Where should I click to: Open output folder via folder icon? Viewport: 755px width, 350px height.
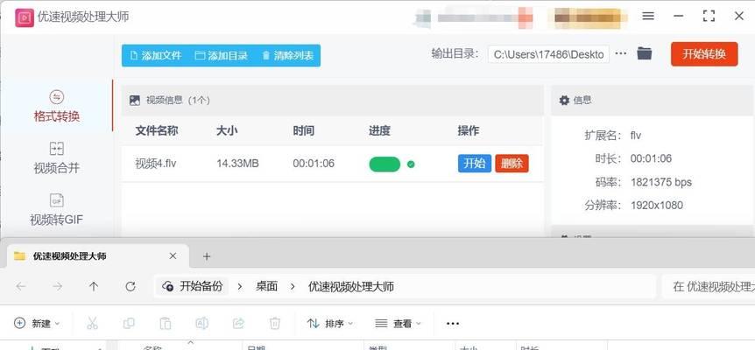point(645,53)
